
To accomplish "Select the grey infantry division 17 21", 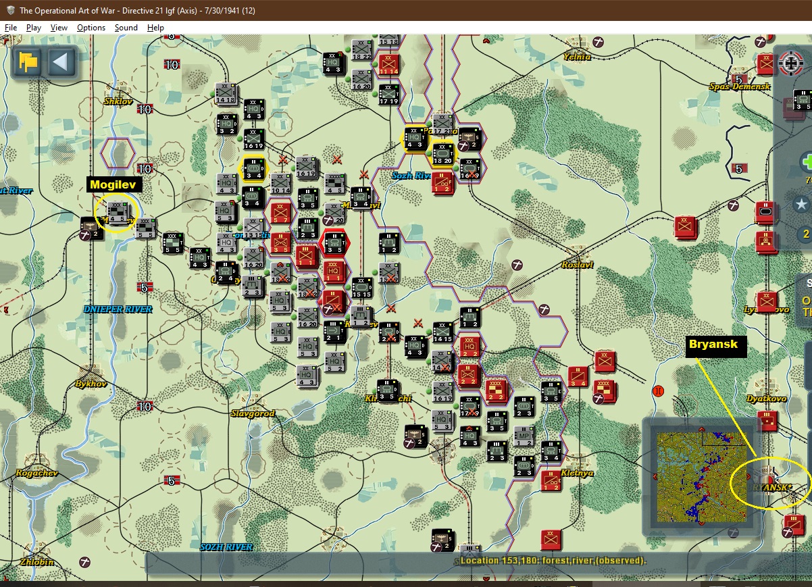I will pos(442,125).
